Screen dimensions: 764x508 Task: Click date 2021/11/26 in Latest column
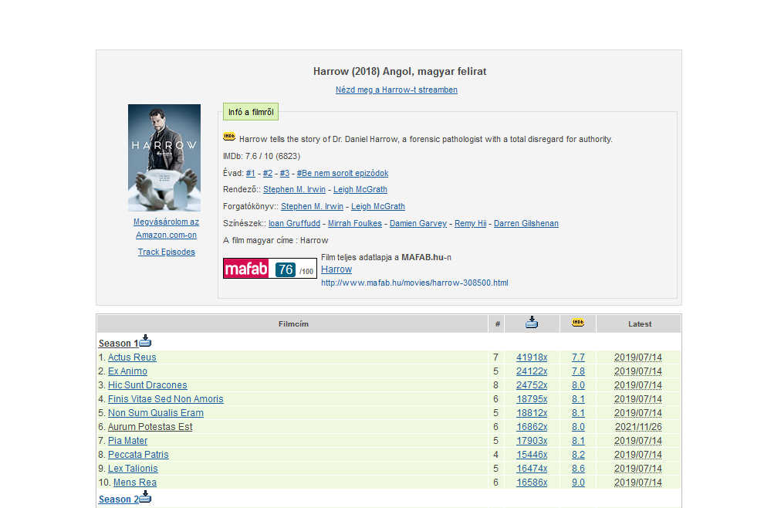(x=638, y=427)
